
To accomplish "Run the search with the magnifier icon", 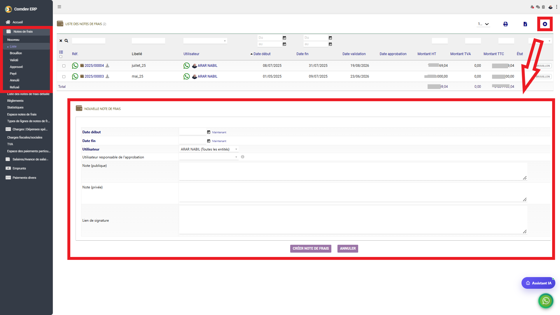I will point(66,41).
